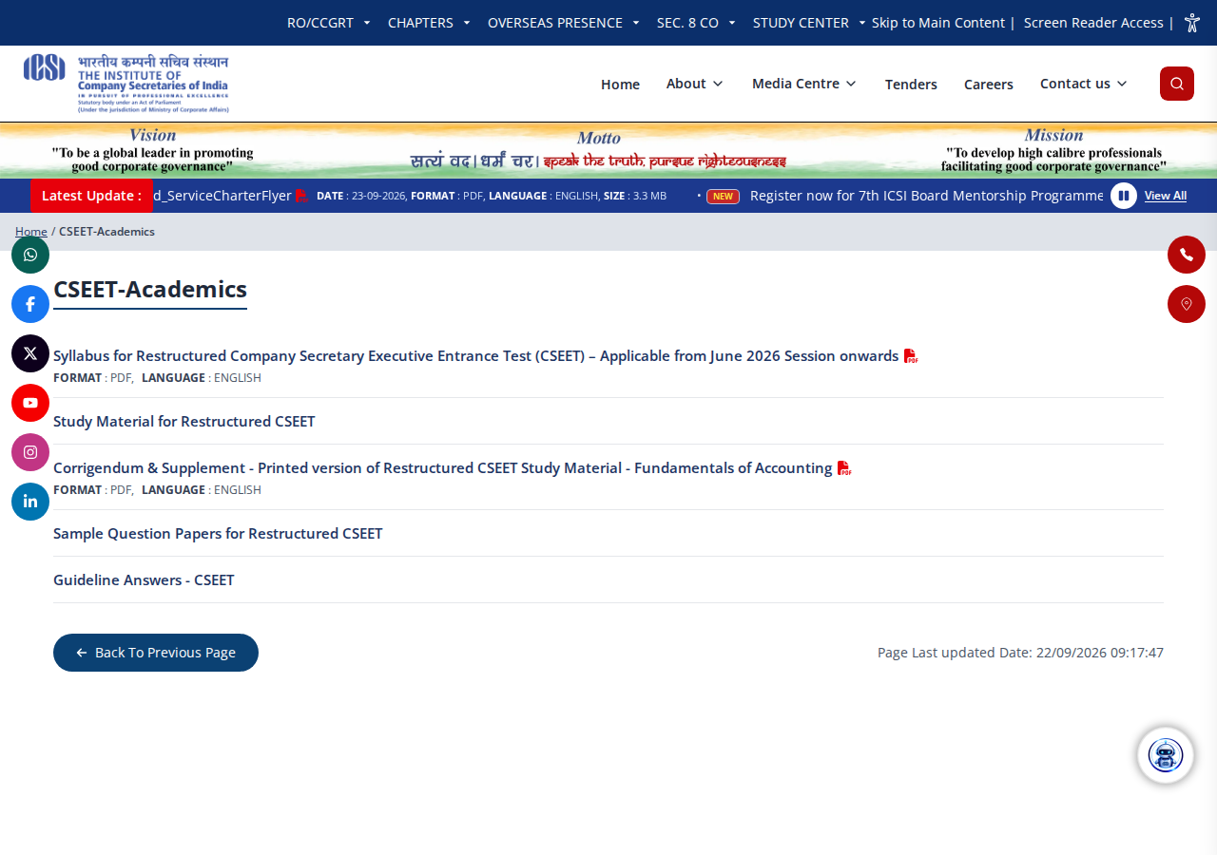Image resolution: width=1217 pixels, height=855 pixels.
Task: Open the chatbot robot assistant
Action: click(1166, 755)
